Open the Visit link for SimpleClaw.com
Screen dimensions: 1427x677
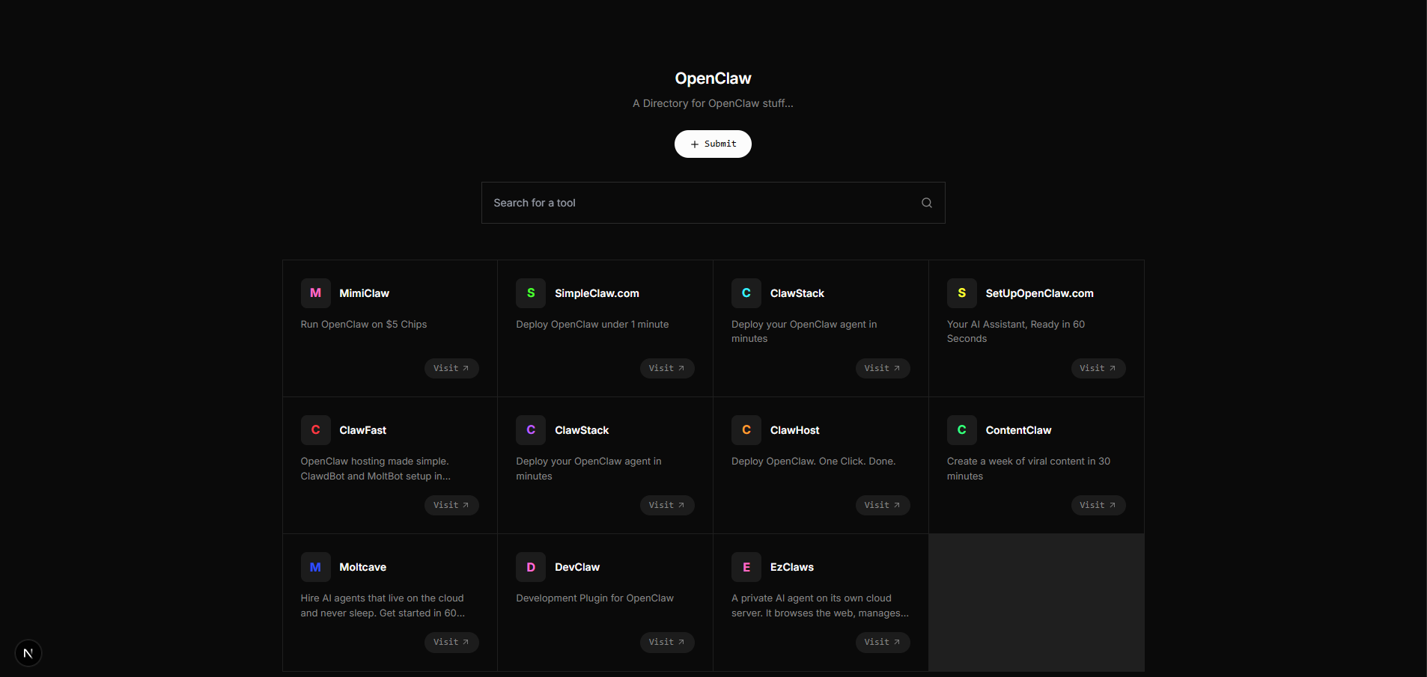(x=666, y=368)
